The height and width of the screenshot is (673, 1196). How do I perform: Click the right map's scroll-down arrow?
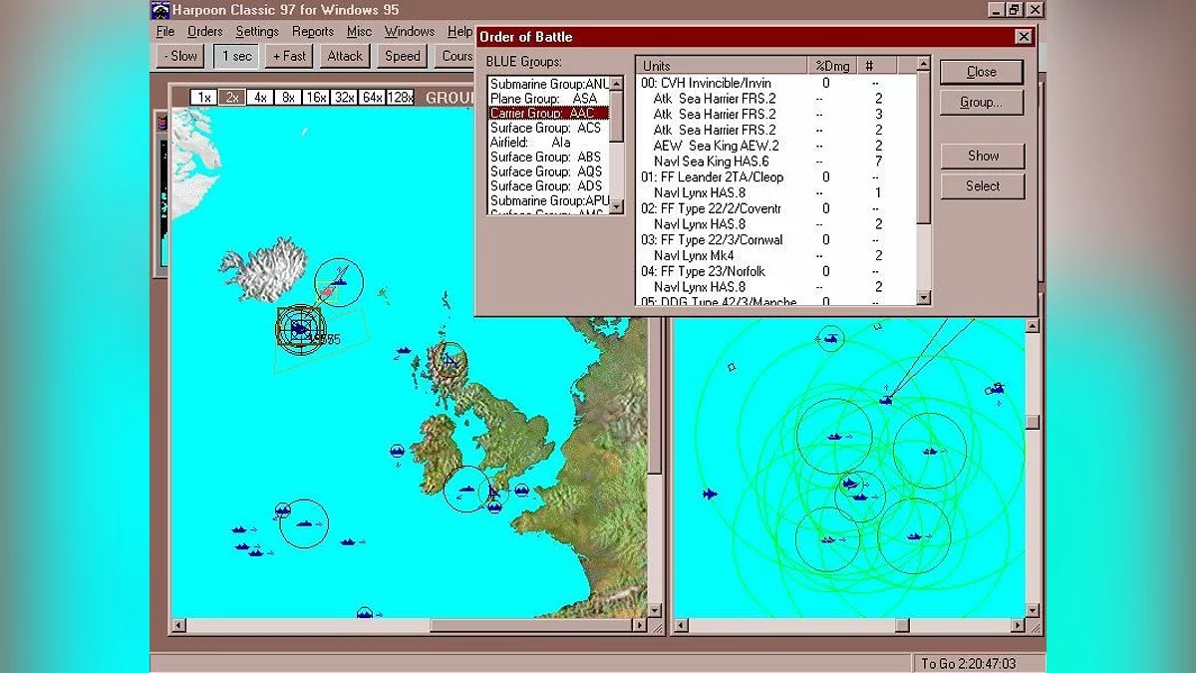[x=1033, y=610]
